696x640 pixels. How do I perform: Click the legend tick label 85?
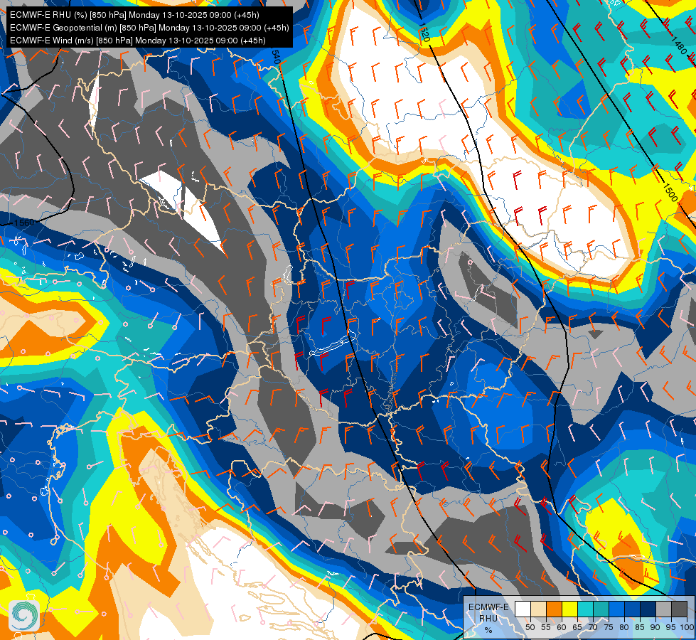(640, 627)
